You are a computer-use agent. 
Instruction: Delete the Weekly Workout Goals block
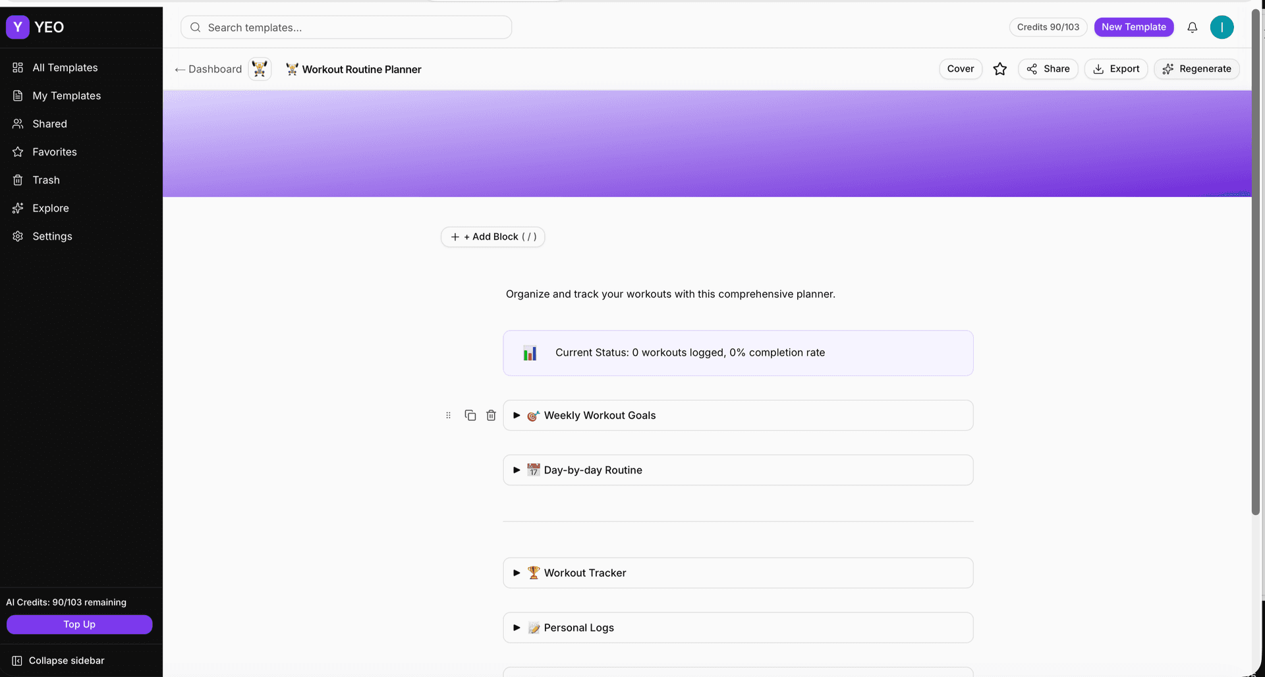tap(491, 416)
